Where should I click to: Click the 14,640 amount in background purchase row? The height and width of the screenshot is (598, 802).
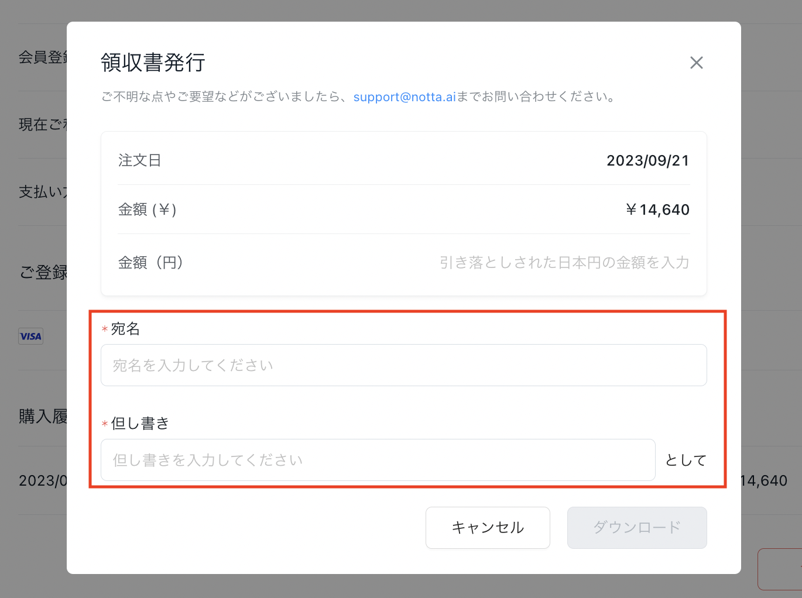click(x=764, y=481)
